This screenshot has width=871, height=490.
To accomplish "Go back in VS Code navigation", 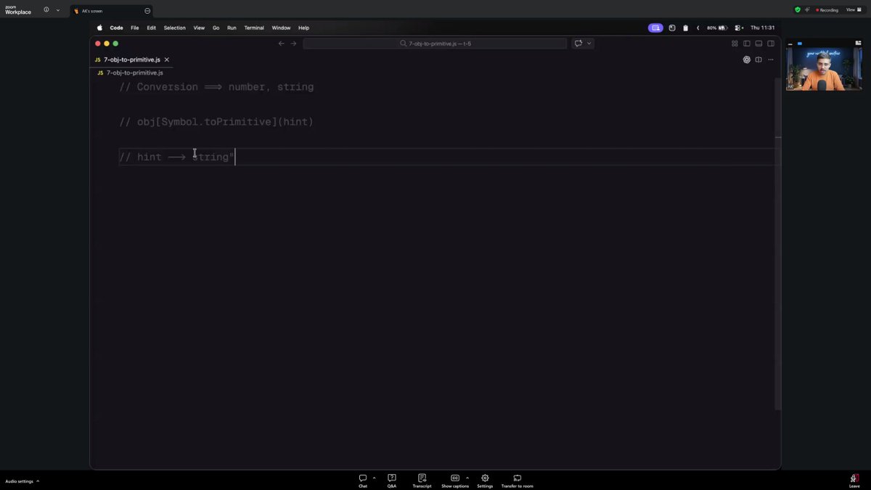I will [282, 44].
